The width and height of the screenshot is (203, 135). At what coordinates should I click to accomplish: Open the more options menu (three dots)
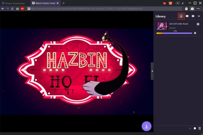198,9
